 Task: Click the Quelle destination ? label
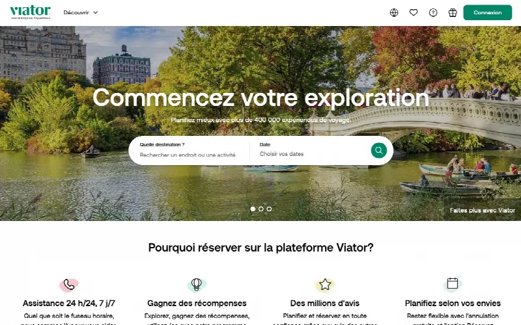[162, 144]
